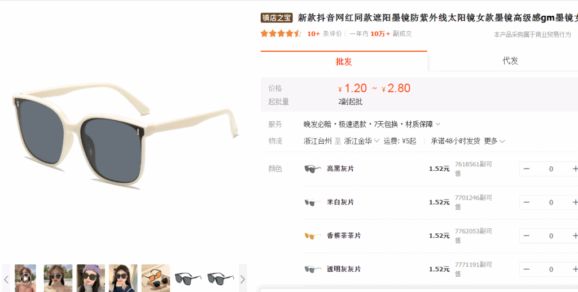Play the product video thumbnail
578x292 pixels.
[25, 278]
